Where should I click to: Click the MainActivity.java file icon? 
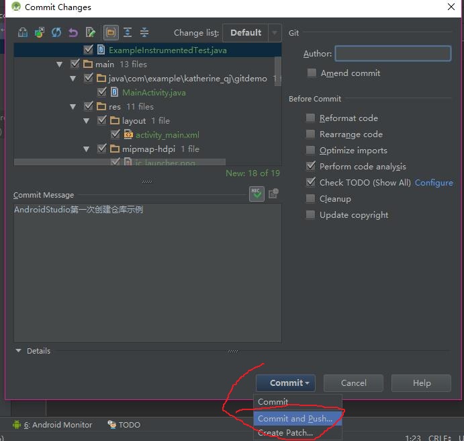click(x=115, y=92)
